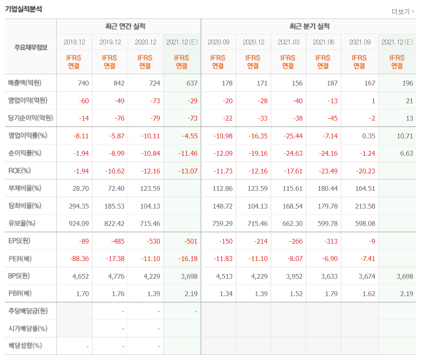Click the 기업실적분석 section title
This screenshot has width=426, height=355.
[24, 9]
